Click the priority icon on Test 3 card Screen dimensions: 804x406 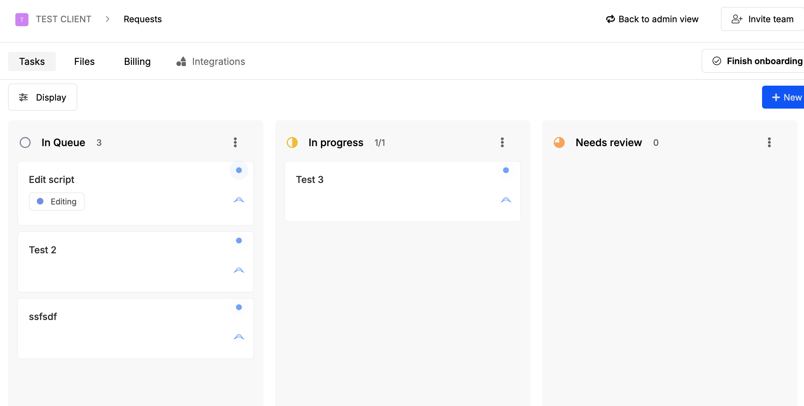point(506,200)
